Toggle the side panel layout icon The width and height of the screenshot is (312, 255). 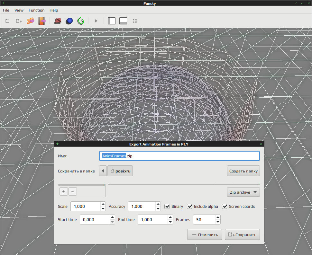click(x=111, y=21)
